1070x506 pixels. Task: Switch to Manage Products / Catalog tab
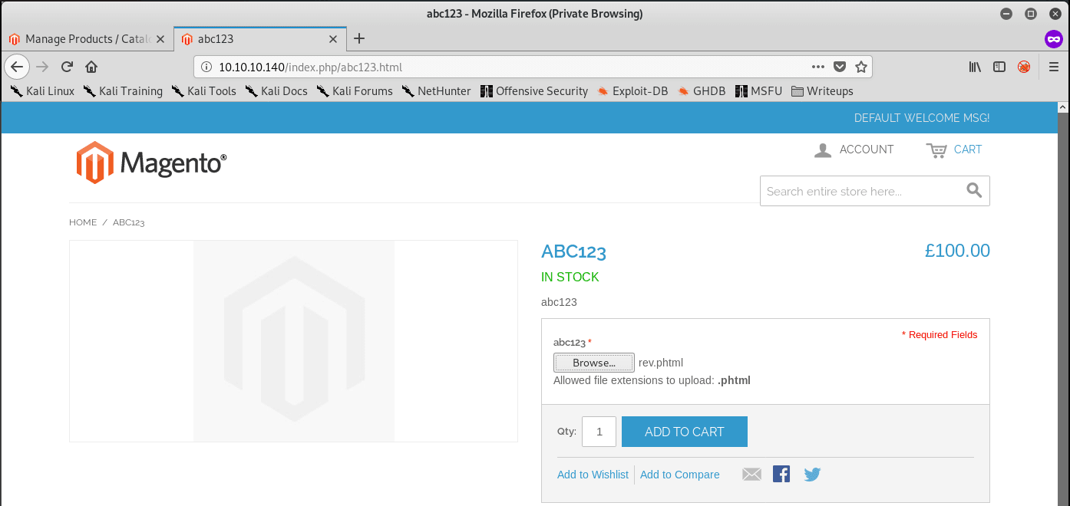pos(88,38)
